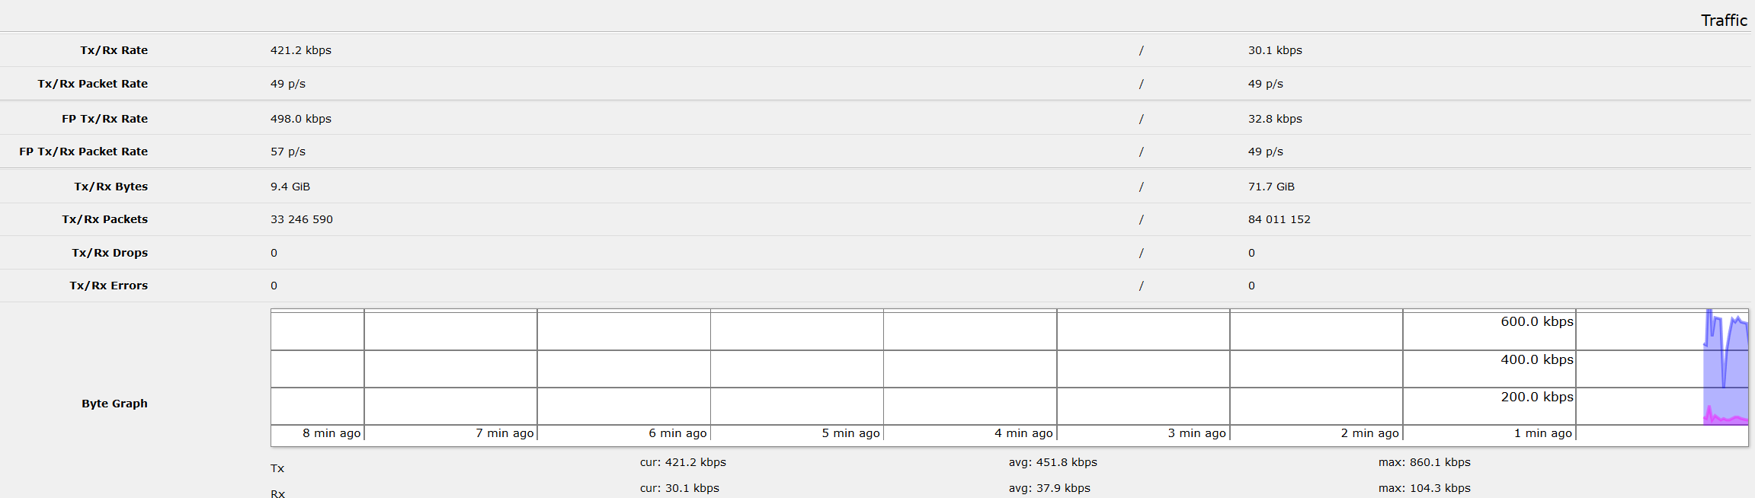Select the 421.2 kbps Tx rate value
Viewport: 1755px width, 498px height.
click(300, 50)
